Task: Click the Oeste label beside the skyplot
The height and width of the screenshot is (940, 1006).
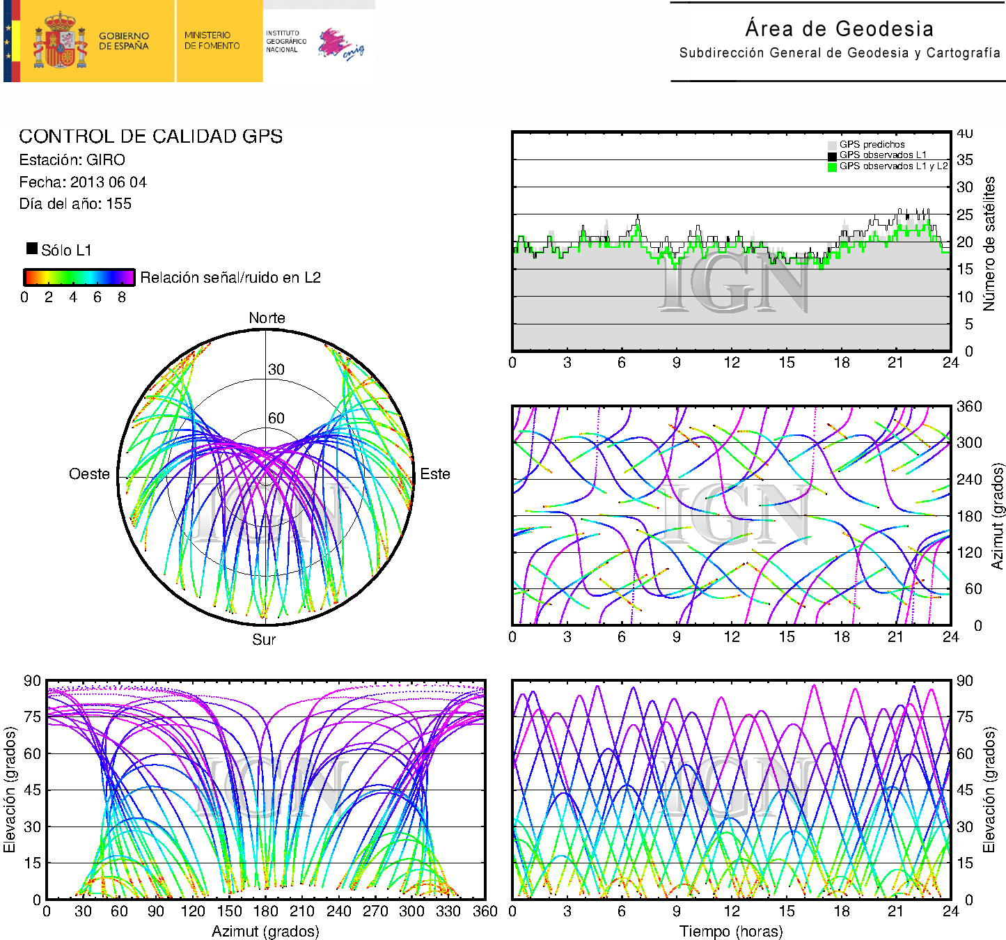Action: (89, 474)
